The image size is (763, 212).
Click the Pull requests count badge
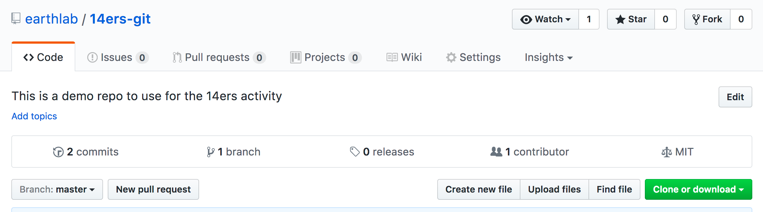[x=259, y=57]
